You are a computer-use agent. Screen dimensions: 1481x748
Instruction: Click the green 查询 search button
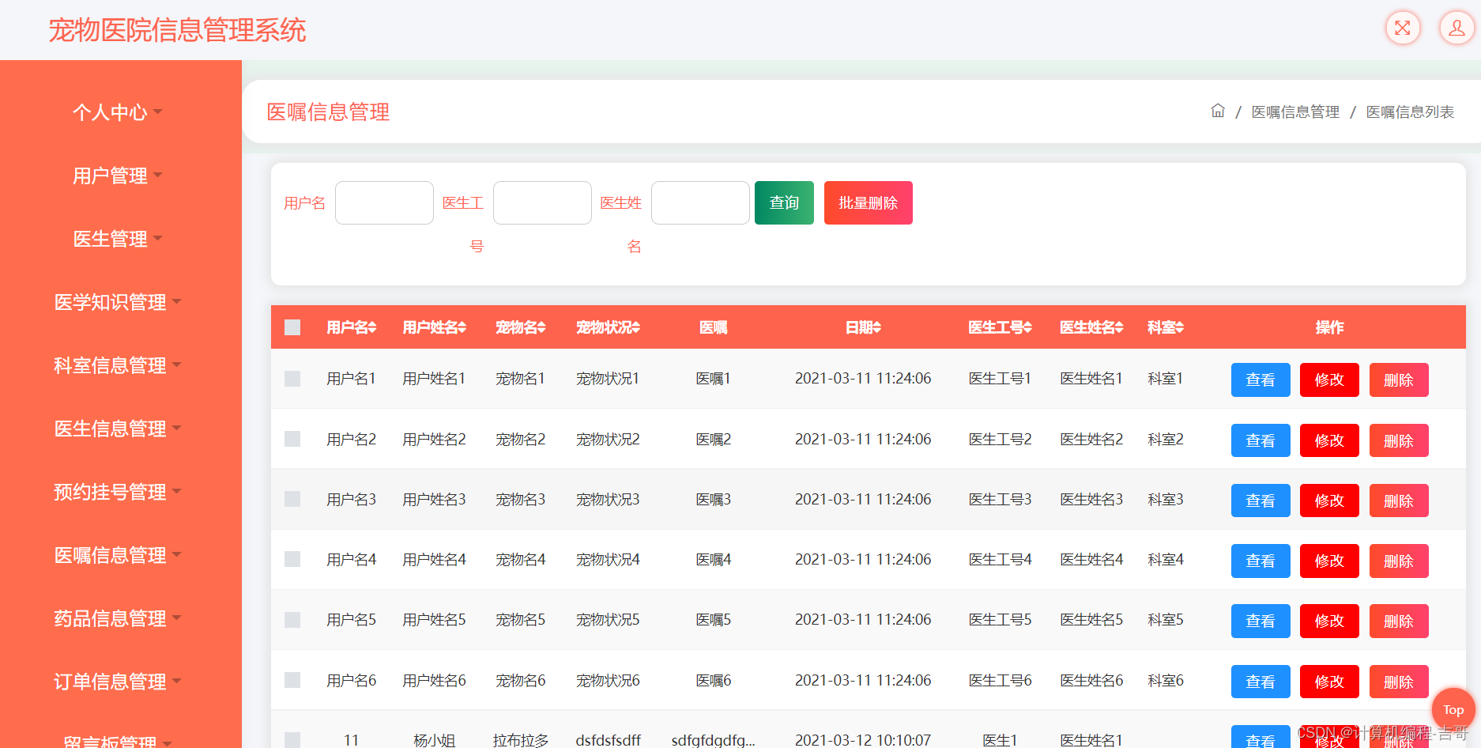tap(784, 202)
